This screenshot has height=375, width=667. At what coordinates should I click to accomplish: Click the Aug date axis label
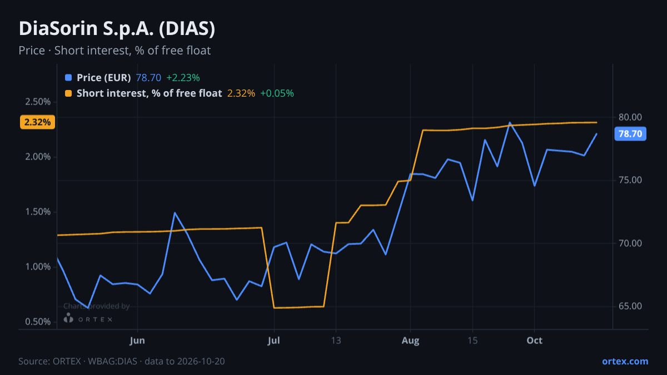(x=410, y=341)
